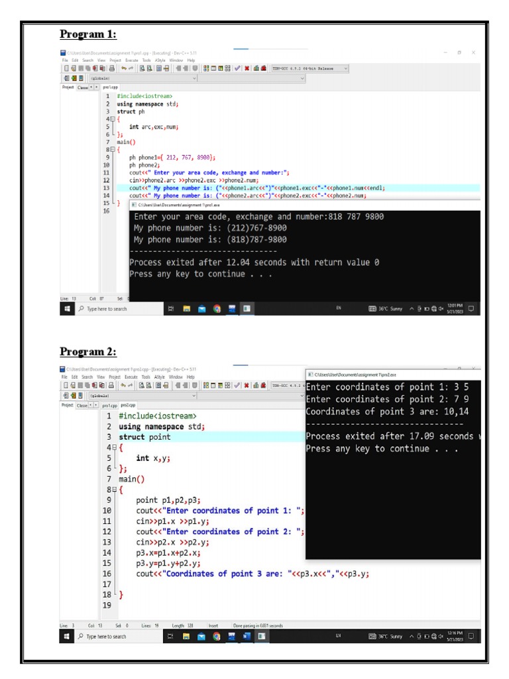Viewport: 509px width, 679px height.
Task: Open Execute menu in Program 1 window
Action: click(132, 60)
